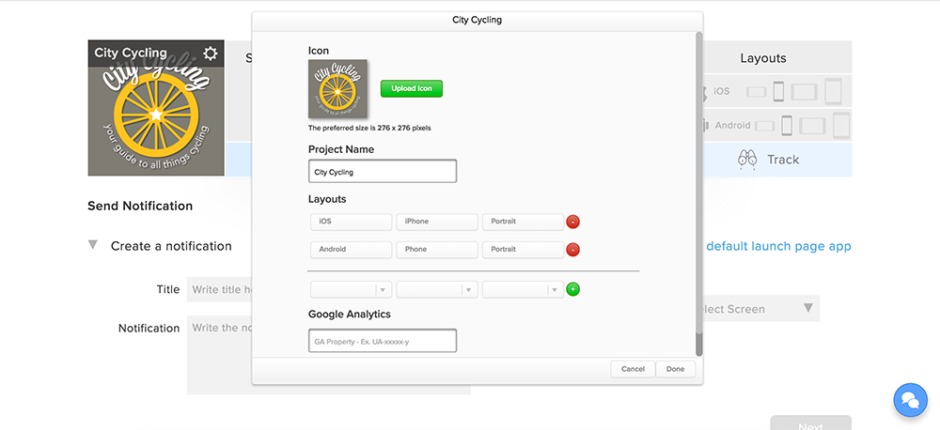Click the iPhone field in Layouts
Screen dimensions: 940x430
tap(437, 222)
